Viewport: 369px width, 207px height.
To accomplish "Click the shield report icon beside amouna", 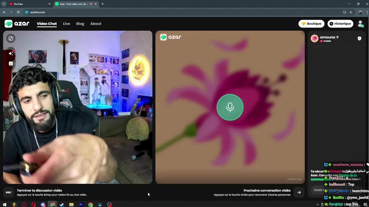I will coord(359,38).
